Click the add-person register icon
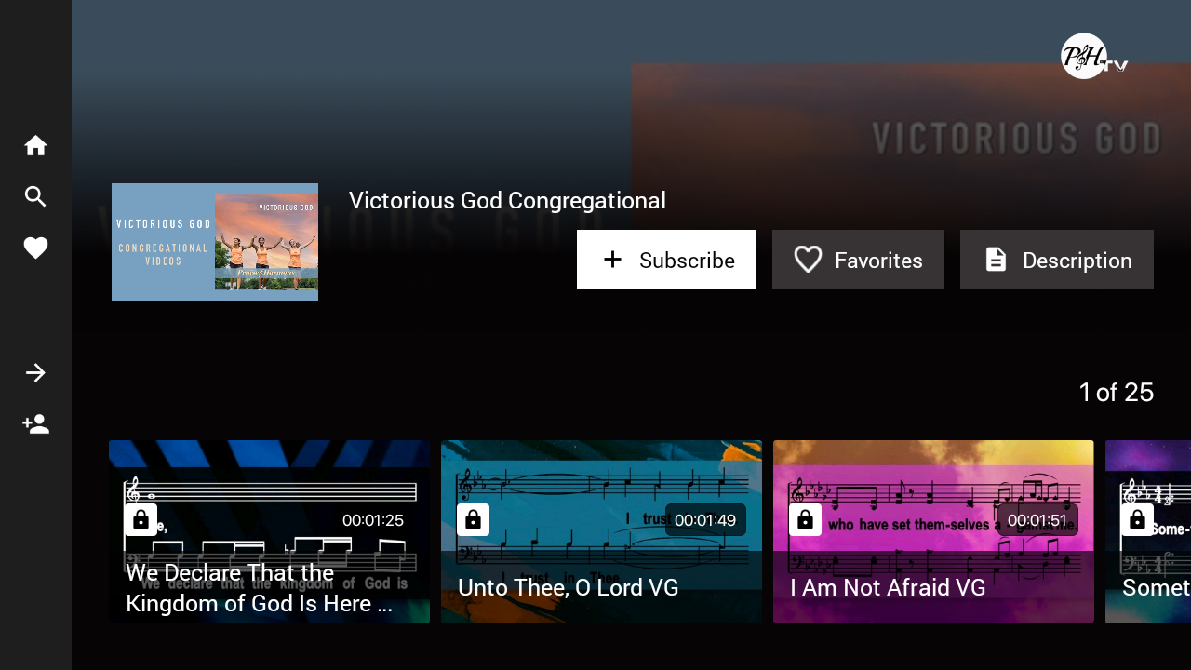The width and height of the screenshot is (1191, 670). coord(35,424)
